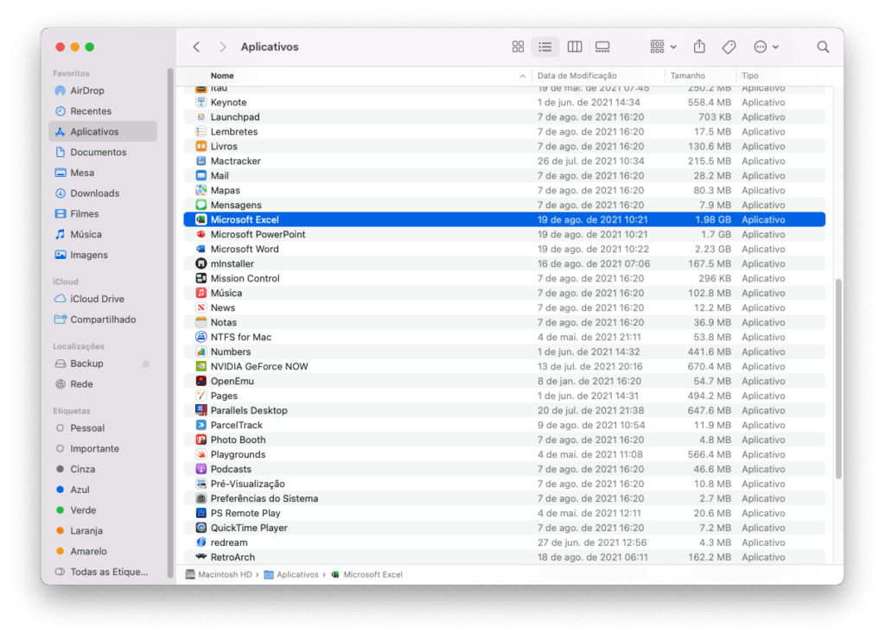Select the News row
This screenshot has height=639, width=885.
[x=505, y=307]
